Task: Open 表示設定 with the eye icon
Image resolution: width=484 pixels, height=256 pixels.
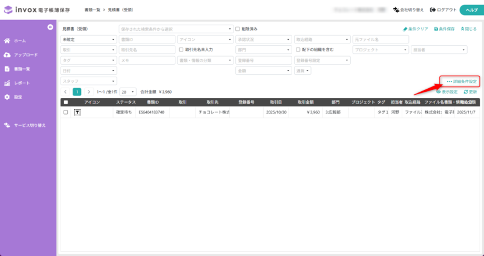Action: tap(447, 92)
